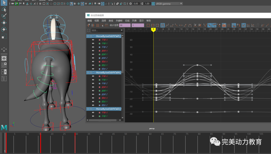Click the stats value field showing 30
The image size is (271, 154).
tap(125, 25)
